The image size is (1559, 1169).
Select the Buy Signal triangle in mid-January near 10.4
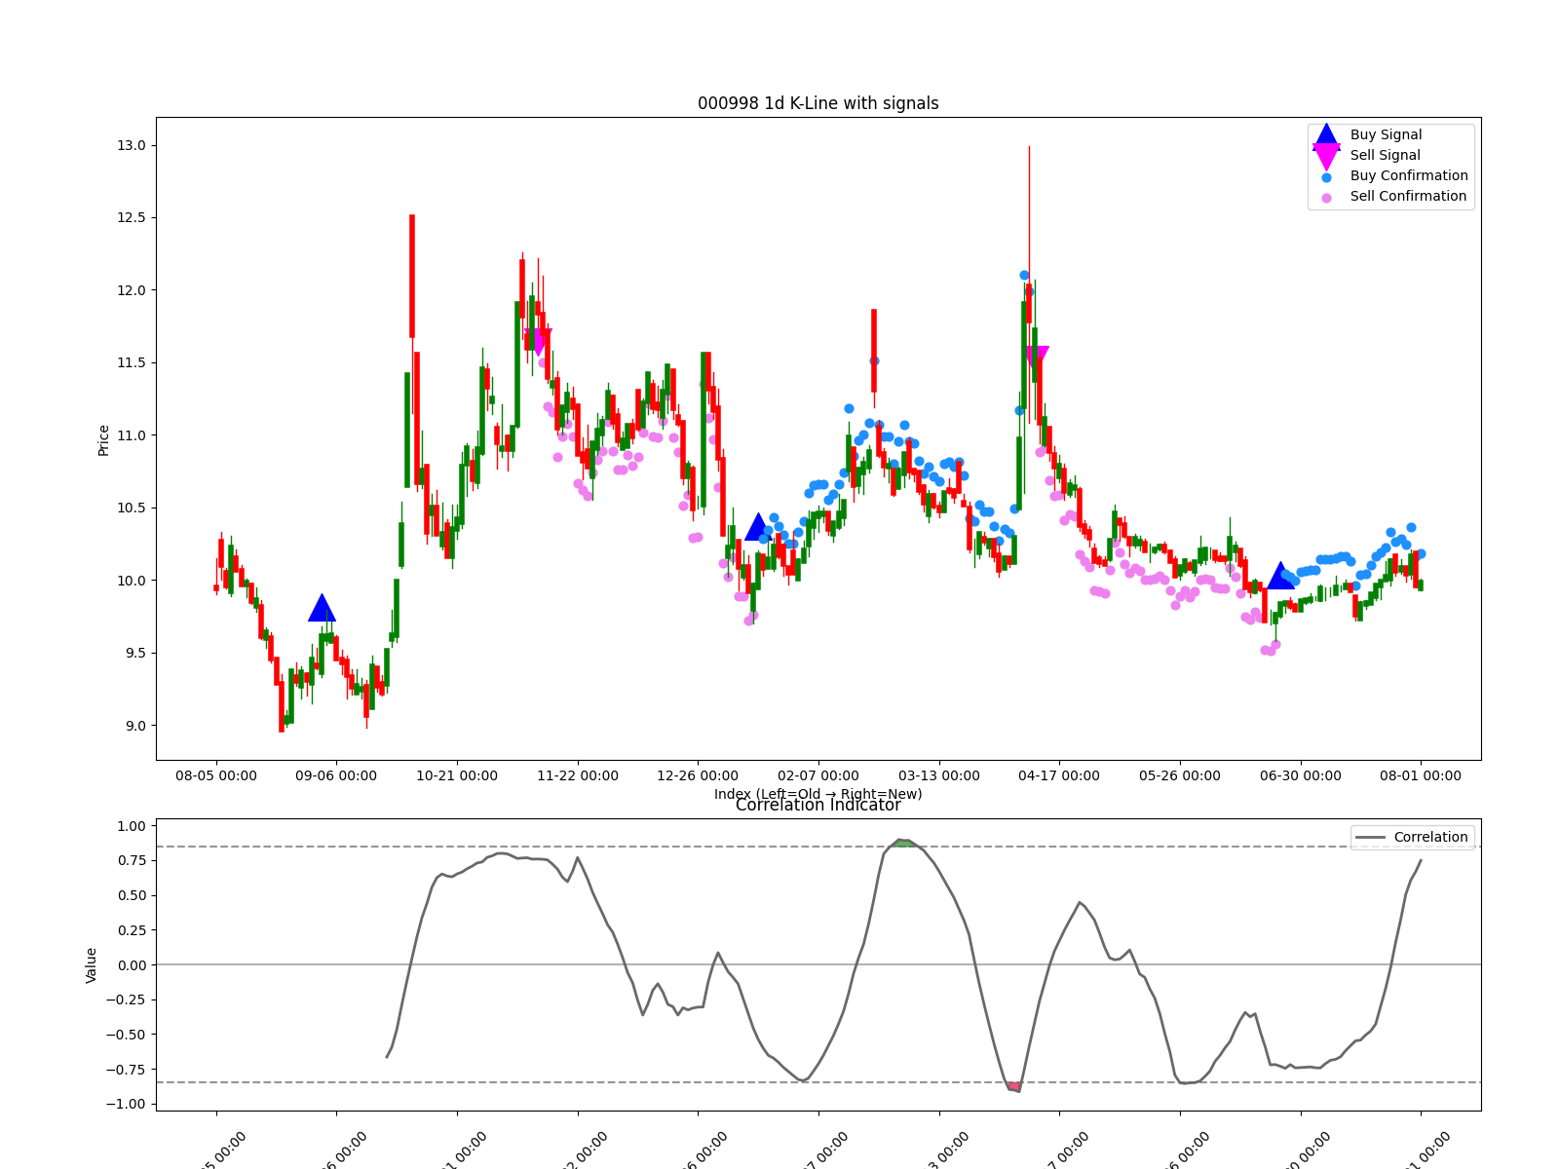[758, 527]
